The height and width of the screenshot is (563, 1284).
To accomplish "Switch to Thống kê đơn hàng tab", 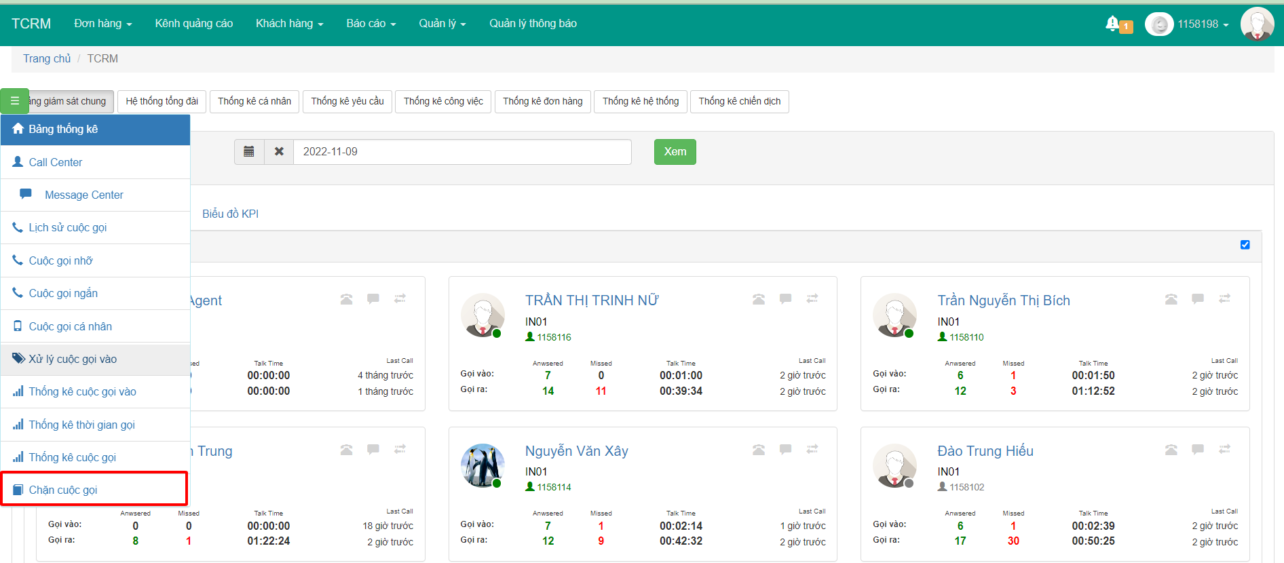I will click(x=543, y=101).
